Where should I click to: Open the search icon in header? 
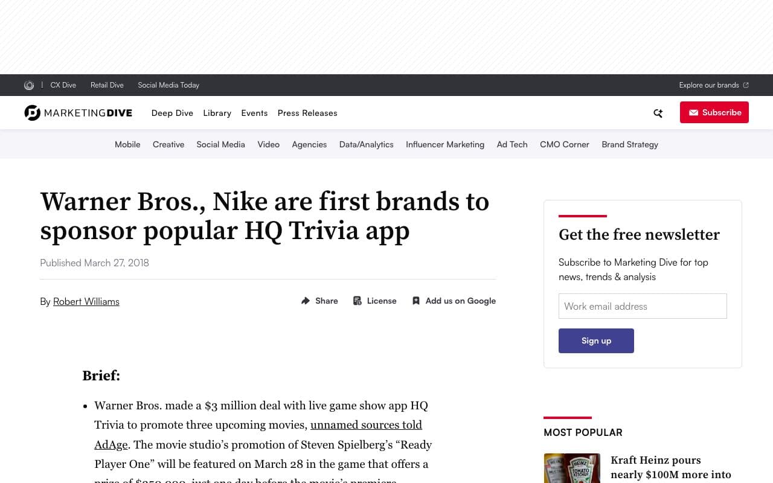point(658,113)
